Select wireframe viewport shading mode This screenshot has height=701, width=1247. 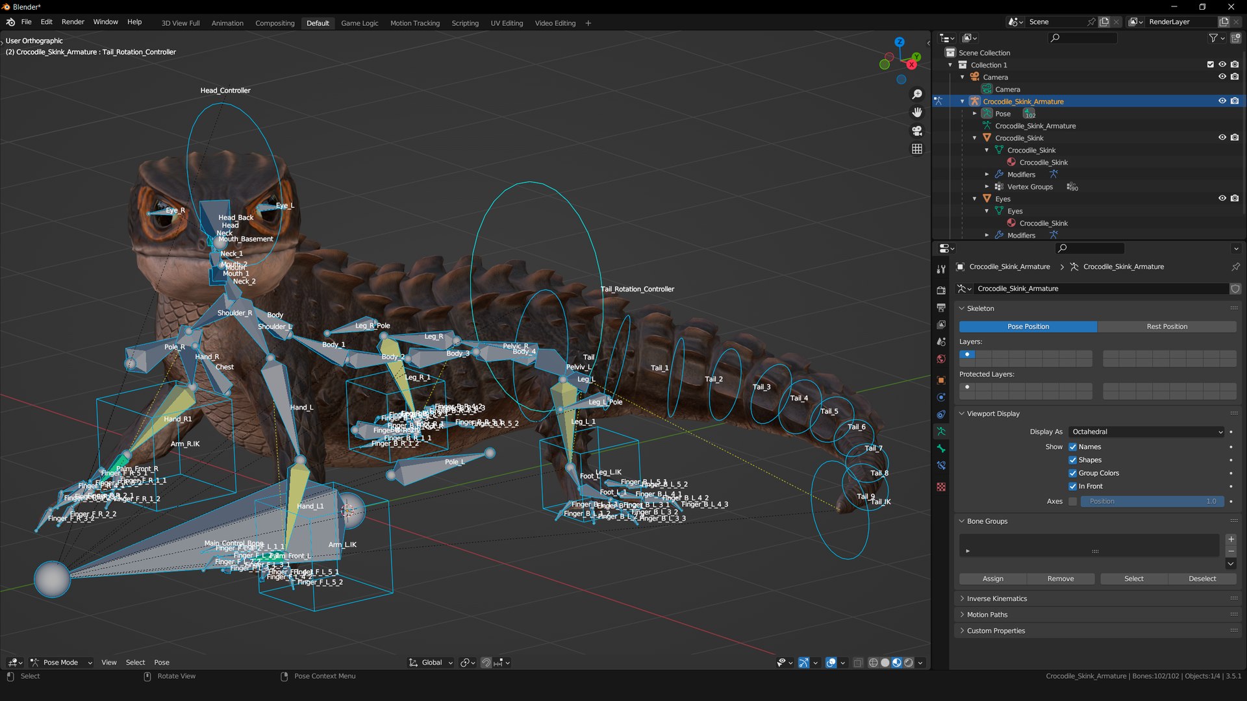click(873, 663)
